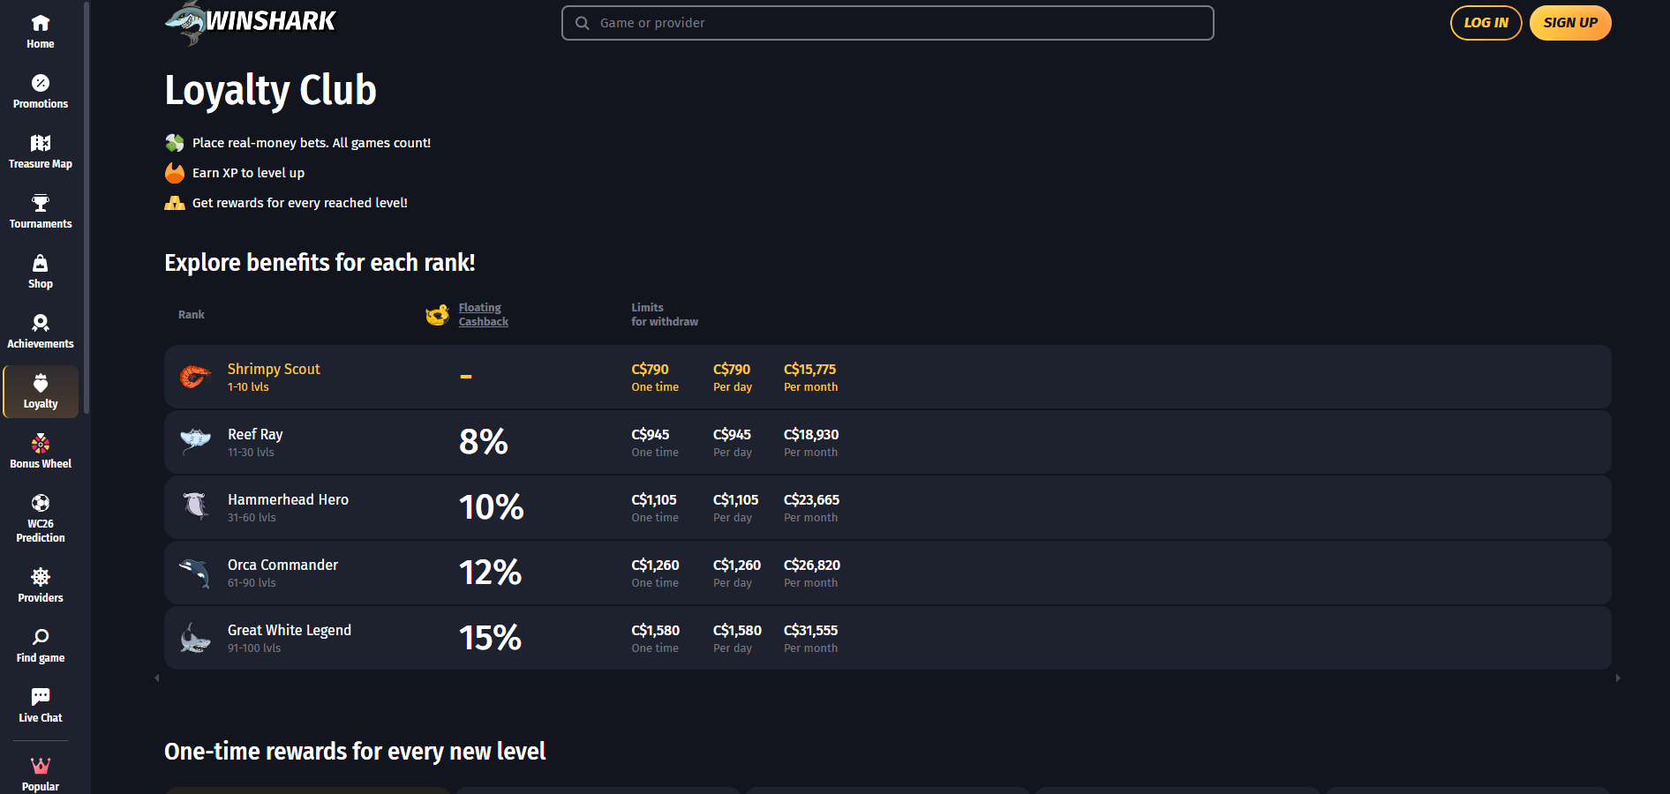Select the Loyalty sidebar item
This screenshot has height=794, width=1670.
[41, 392]
